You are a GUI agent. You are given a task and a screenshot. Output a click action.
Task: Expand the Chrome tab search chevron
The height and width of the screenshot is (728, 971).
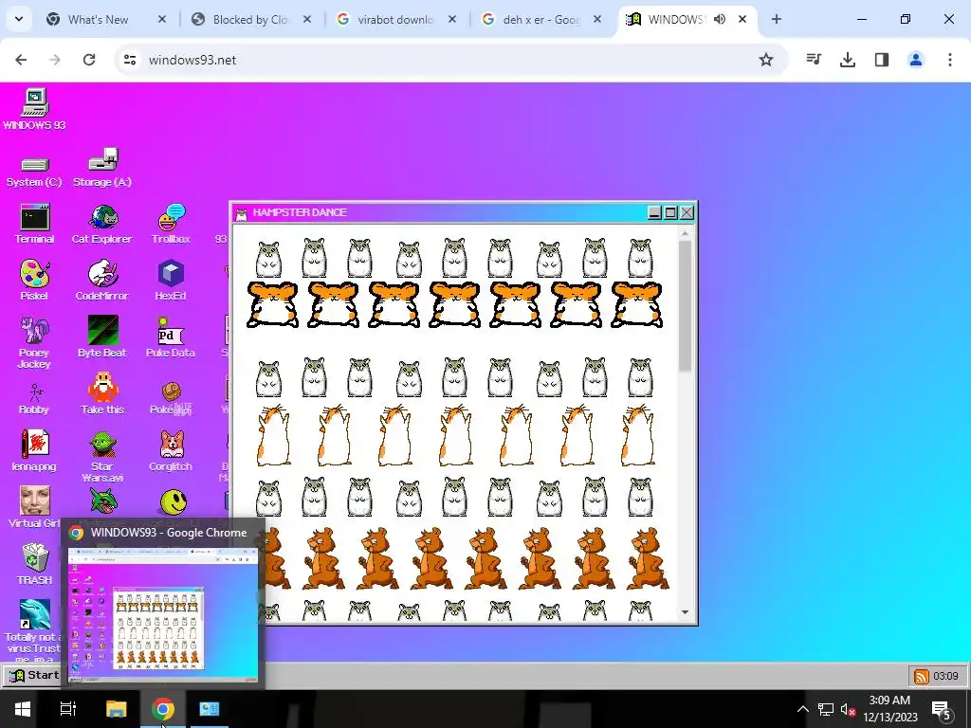click(x=19, y=19)
